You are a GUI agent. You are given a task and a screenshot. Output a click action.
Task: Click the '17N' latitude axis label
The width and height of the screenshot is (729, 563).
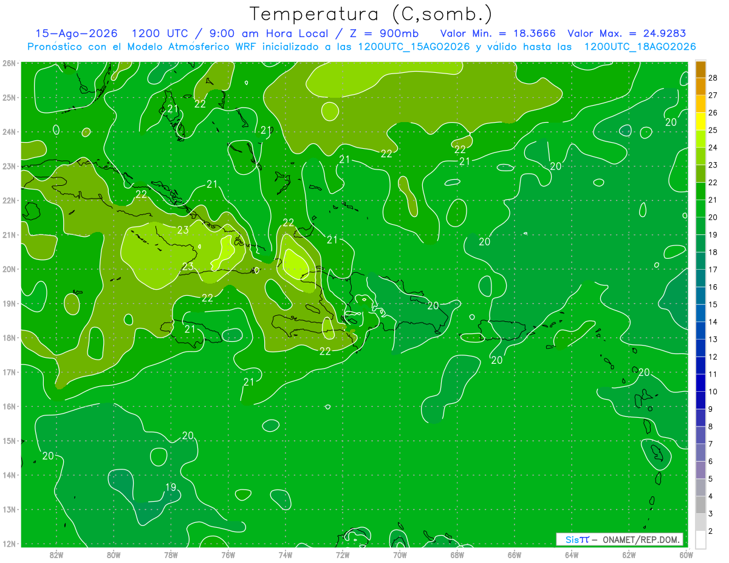9,372
